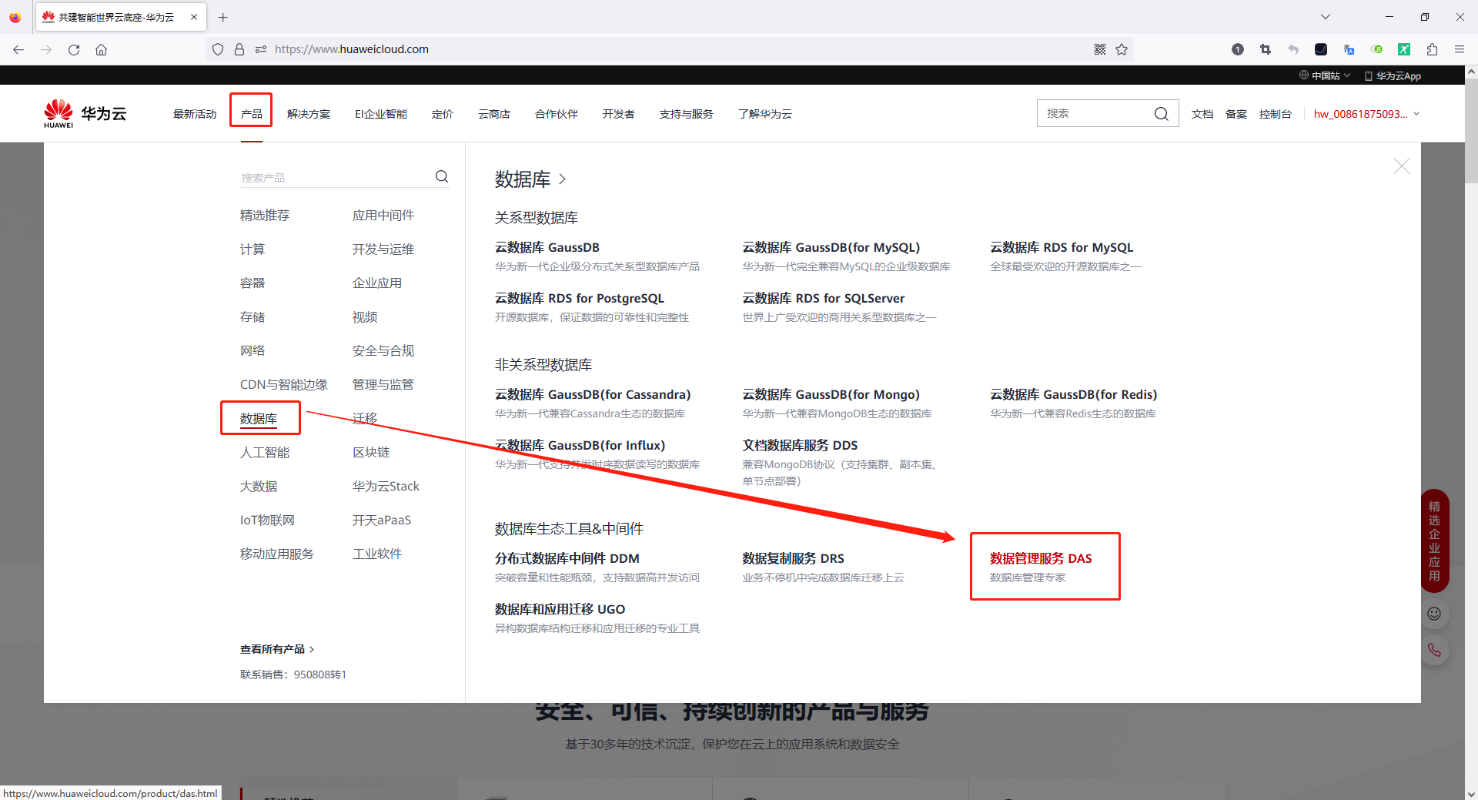Switch to the 解决方案 menu item
Viewport: 1478px width, 800px height.
tap(309, 113)
